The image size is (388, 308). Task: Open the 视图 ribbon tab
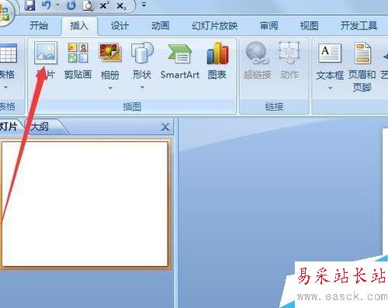tap(309, 26)
